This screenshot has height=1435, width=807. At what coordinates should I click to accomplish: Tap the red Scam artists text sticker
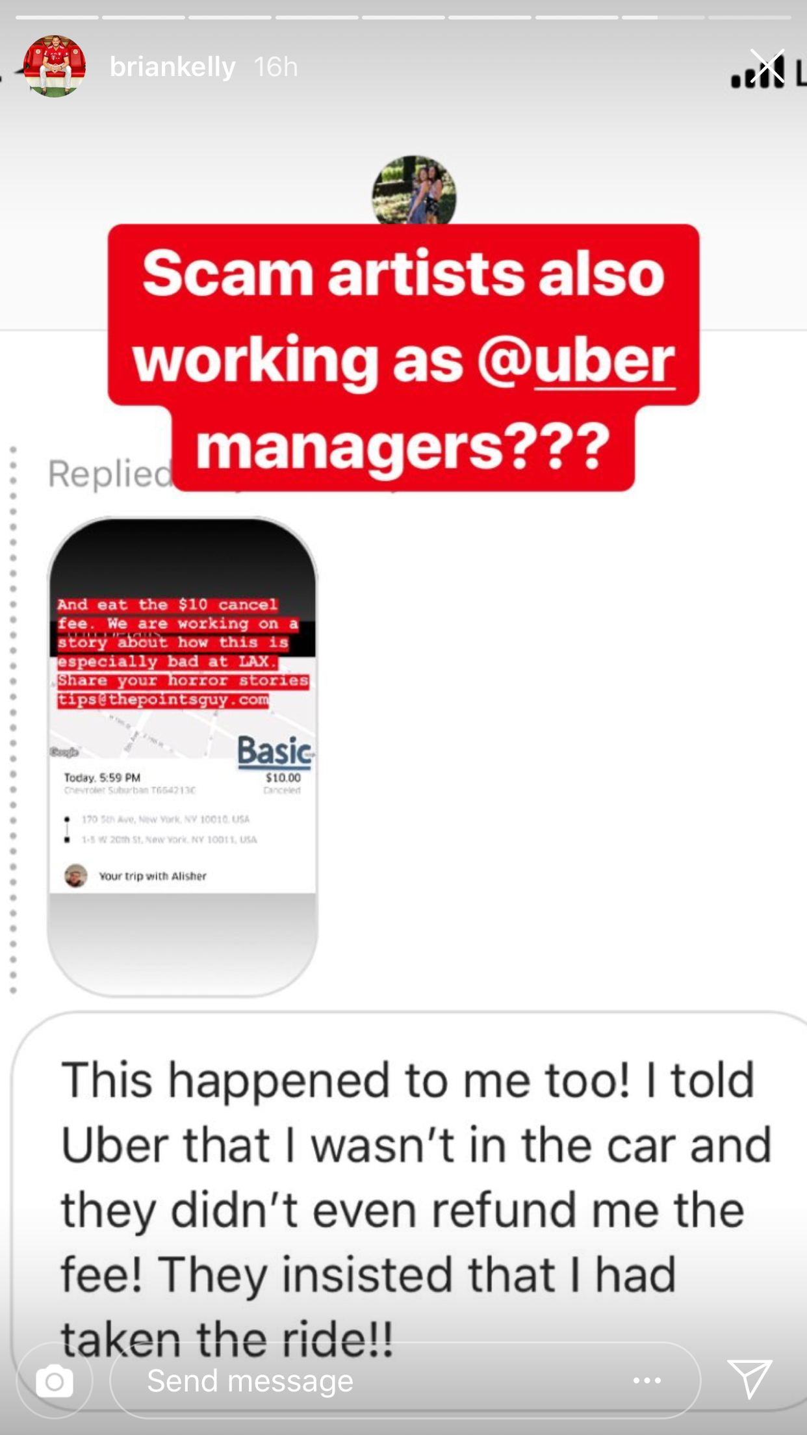coord(403,358)
